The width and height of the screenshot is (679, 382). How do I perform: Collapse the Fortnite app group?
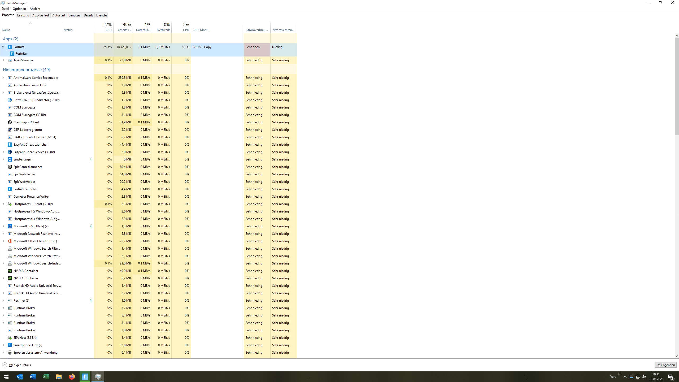(3, 47)
